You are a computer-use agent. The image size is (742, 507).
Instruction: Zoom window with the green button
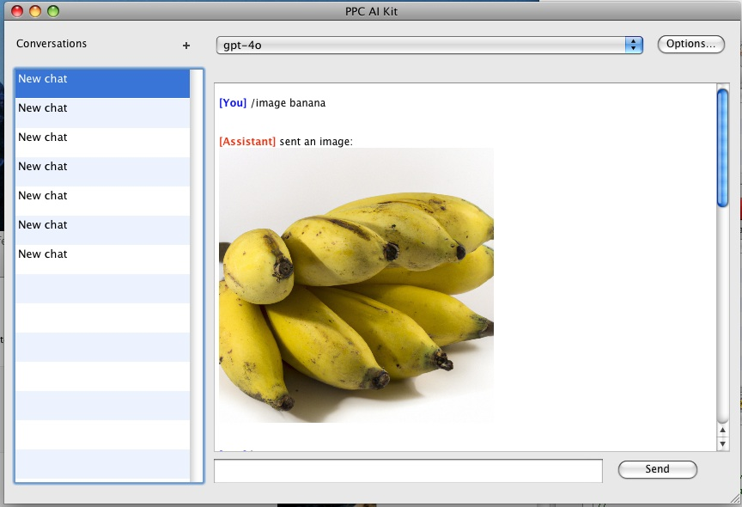pos(53,11)
